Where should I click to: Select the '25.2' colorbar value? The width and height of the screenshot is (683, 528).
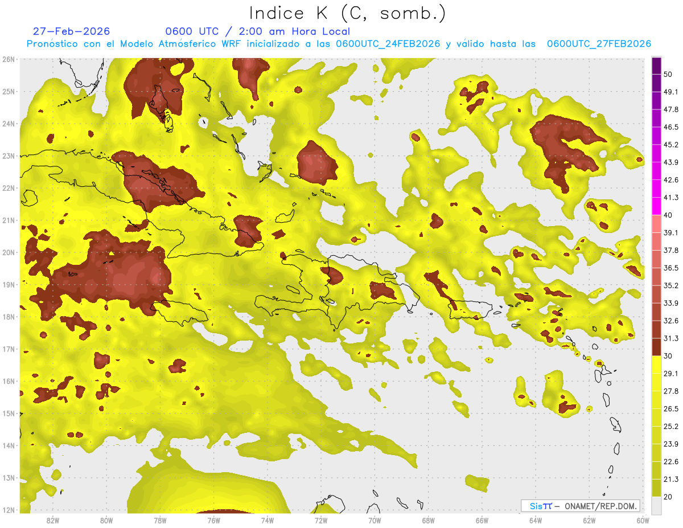coord(670,427)
